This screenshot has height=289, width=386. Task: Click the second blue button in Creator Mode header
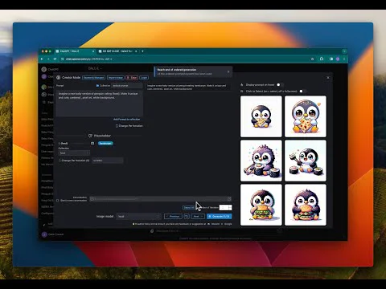pyautogui.click(x=116, y=78)
